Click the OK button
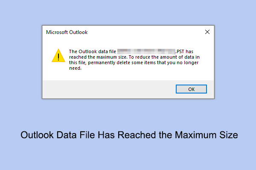256x170 pixels. (x=191, y=89)
